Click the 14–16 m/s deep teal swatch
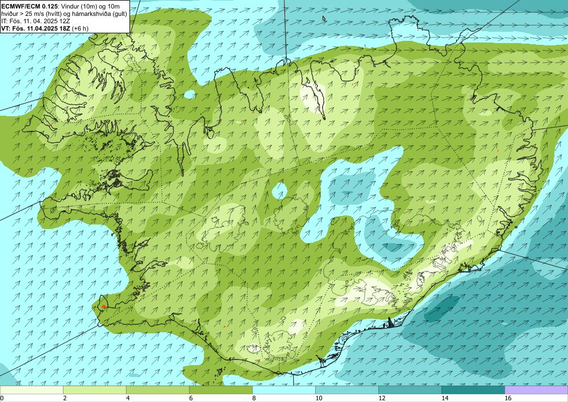This screenshot has width=568, height=402. pyautogui.click(x=473, y=390)
